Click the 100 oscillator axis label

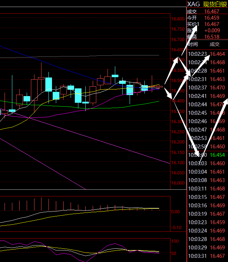coord(175,241)
